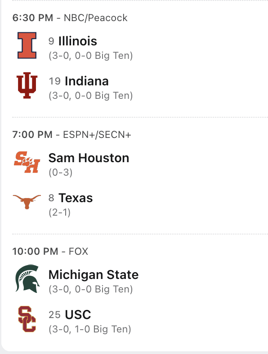Open the Illinois team page link
Screen dimensions: 268x354
78,41
